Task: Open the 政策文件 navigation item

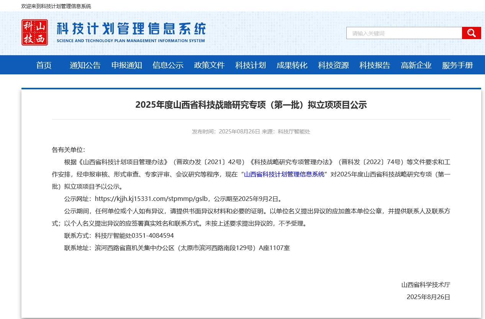Action: [x=209, y=65]
